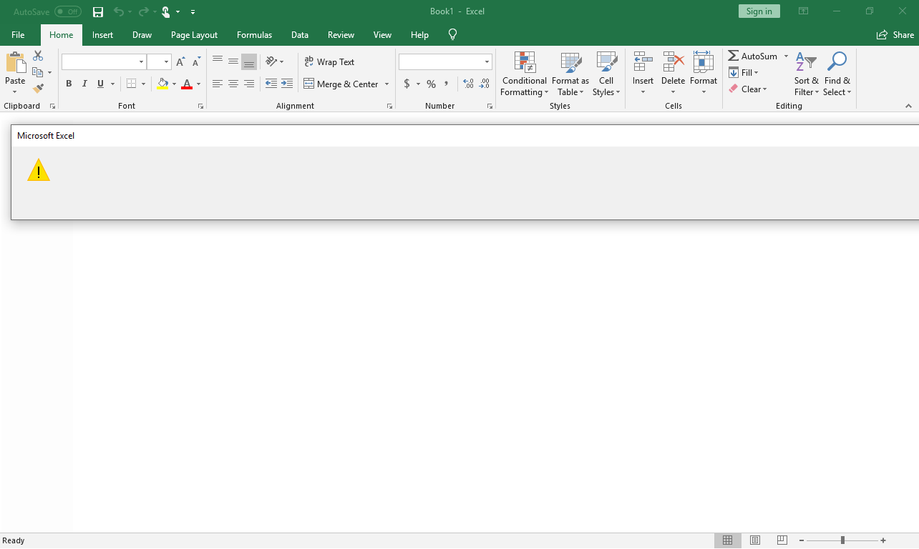
Task: Open Find & Select menu
Action: (x=837, y=74)
